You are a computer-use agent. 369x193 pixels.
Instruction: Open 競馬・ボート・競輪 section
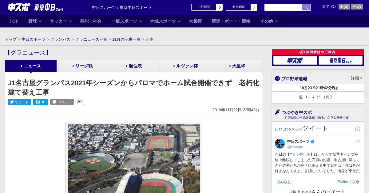click(231, 21)
